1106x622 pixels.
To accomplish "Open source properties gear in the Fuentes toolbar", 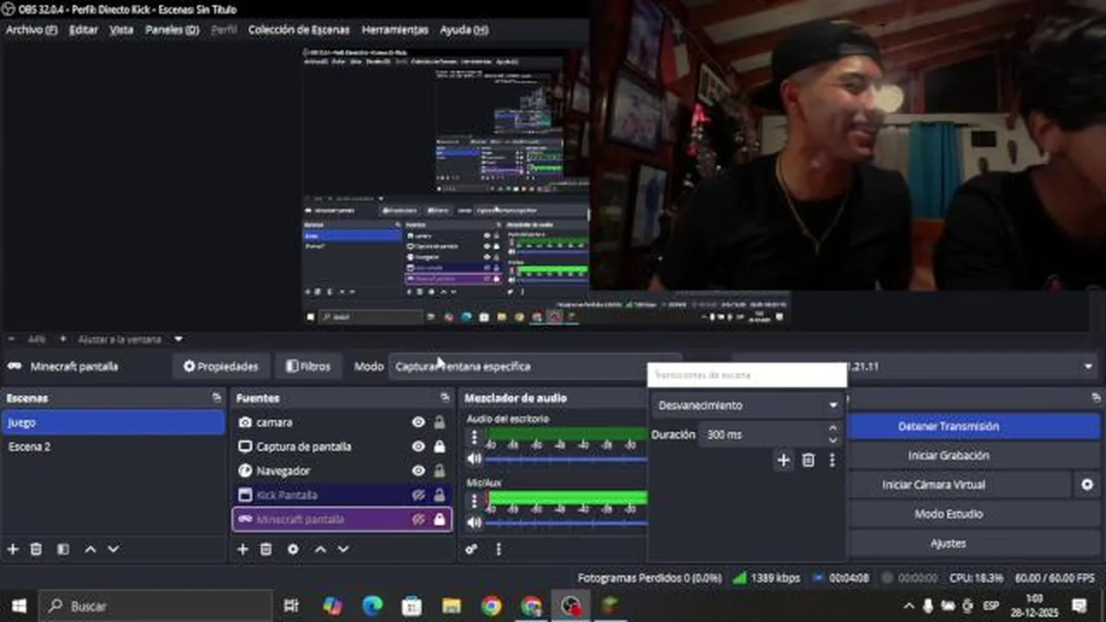I will click(x=293, y=549).
